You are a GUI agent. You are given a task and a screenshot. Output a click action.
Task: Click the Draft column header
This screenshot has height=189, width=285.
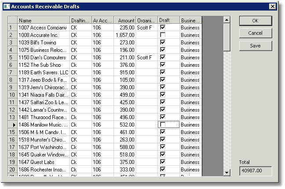tap(169, 20)
